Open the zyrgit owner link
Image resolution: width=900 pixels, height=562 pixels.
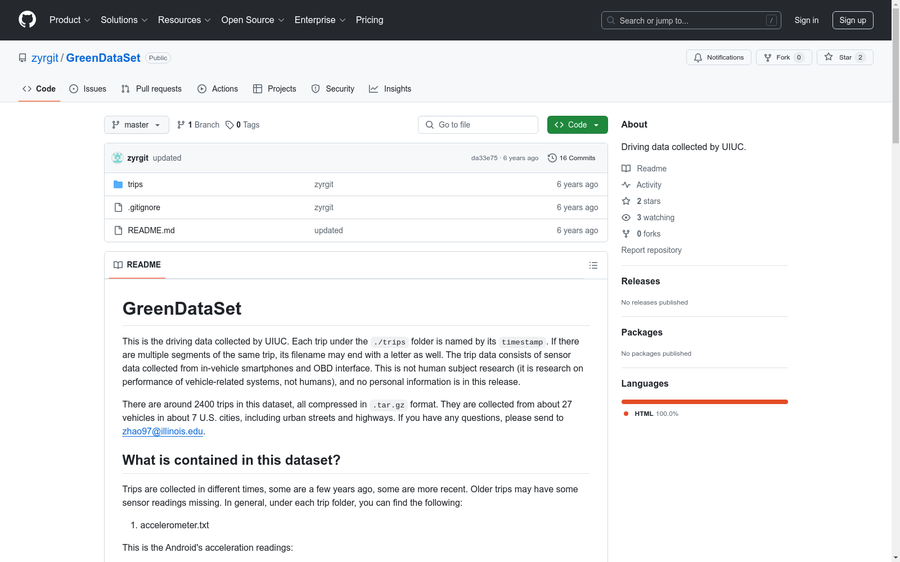[x=45, y=58]
